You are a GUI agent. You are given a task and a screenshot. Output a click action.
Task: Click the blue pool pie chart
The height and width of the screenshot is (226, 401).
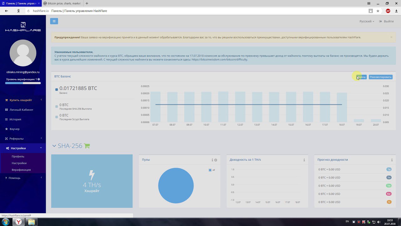click(x=176, y=186)
